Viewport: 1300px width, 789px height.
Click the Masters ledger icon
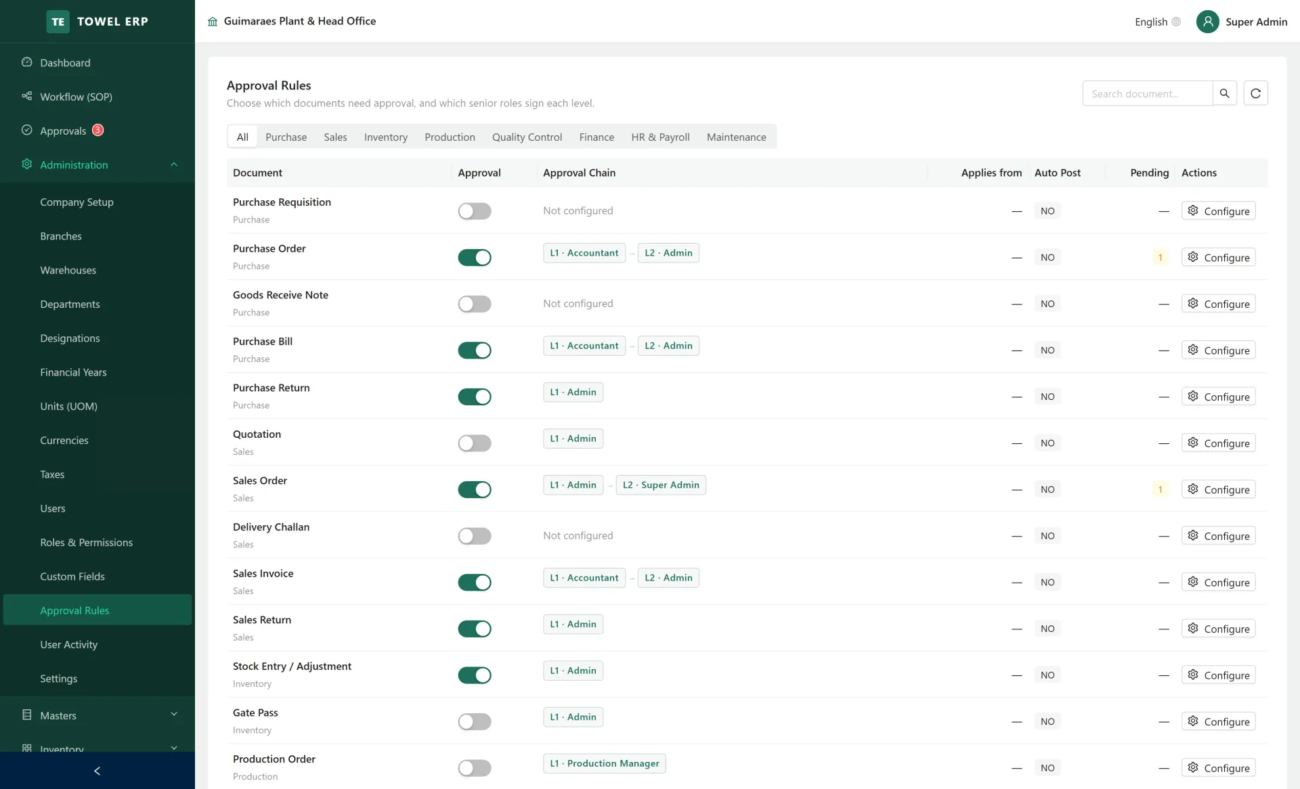[x=27, y=715]
